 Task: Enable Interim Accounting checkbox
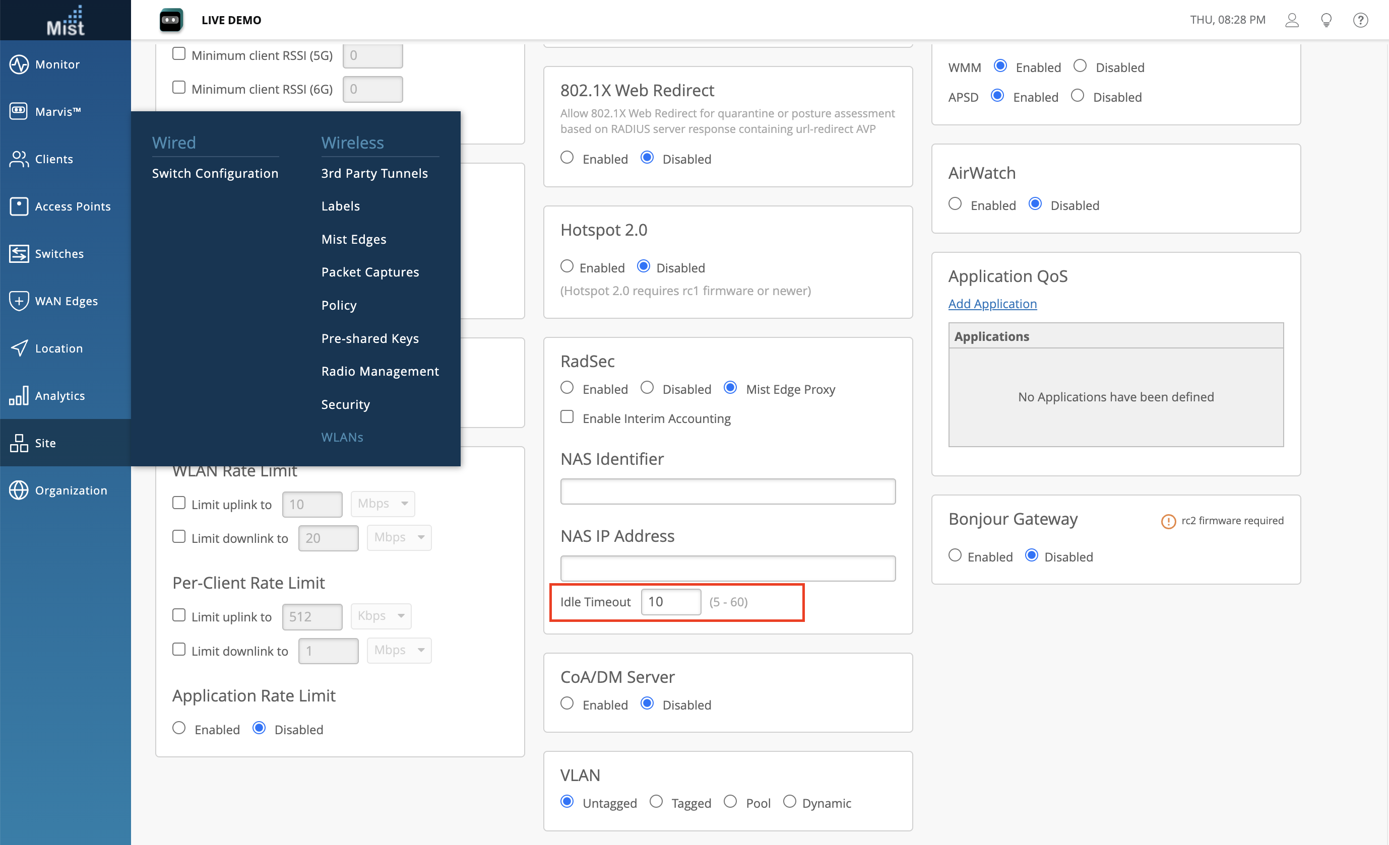(x=567, y=417)
